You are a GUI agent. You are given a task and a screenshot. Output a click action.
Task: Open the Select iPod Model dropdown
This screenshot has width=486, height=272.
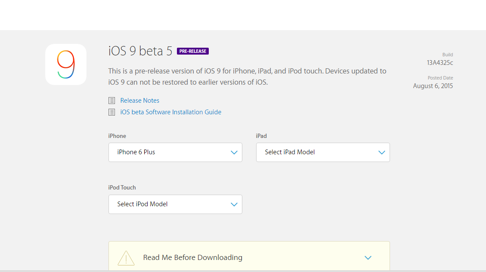tap(176, 204)
